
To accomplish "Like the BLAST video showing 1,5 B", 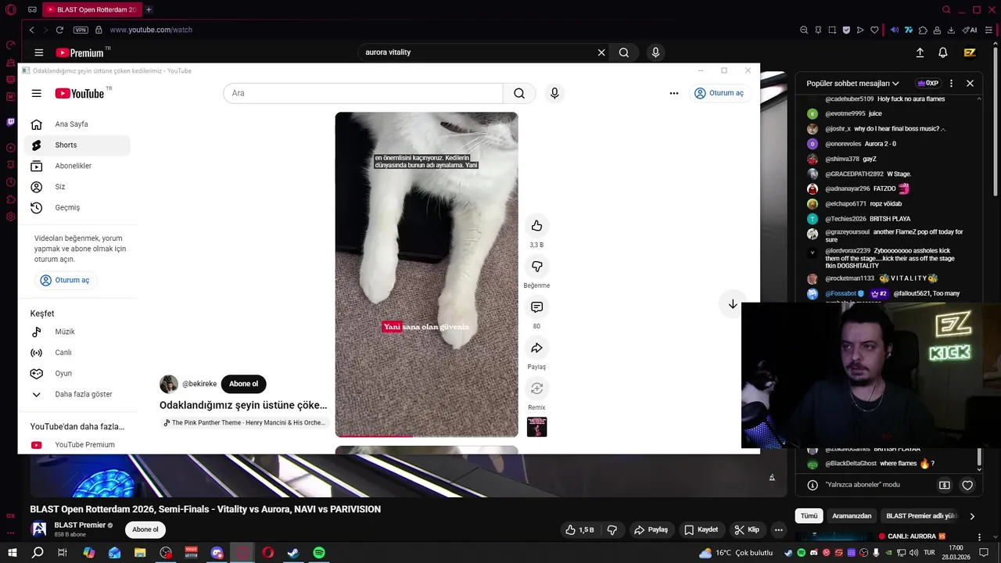I will tap(579, 529).
